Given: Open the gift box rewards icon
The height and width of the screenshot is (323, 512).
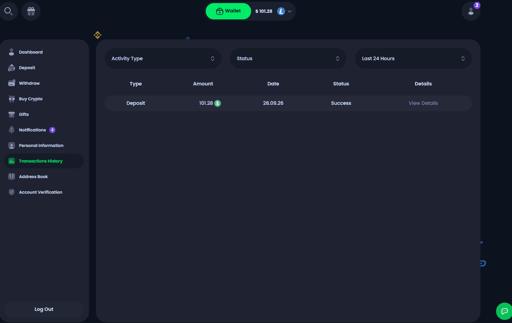Looking at the screenshot, I should click(x=31, y=11).
